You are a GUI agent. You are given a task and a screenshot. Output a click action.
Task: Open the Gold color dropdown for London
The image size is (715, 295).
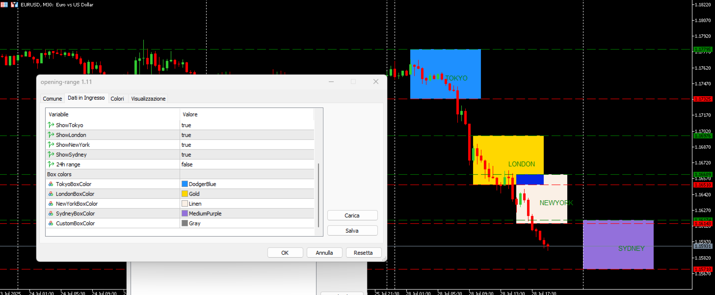point(247,194)
